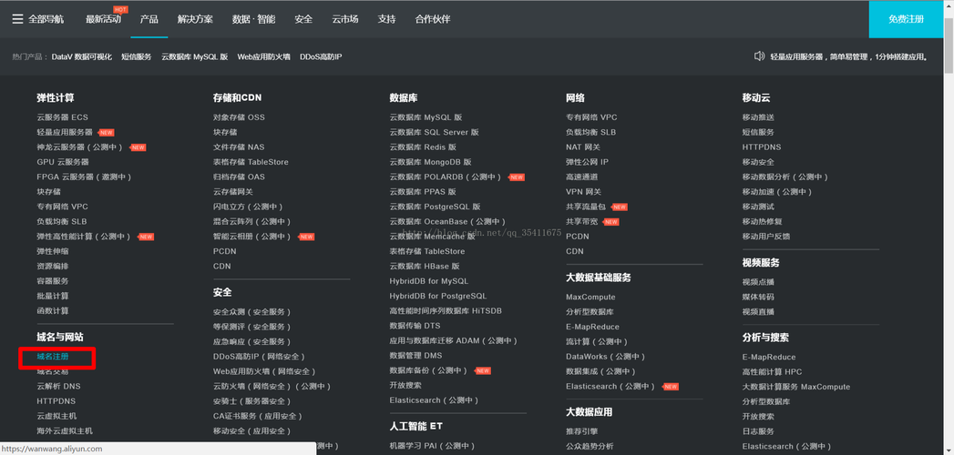Screen dimensions: 954x455
Task: Open 数据管理 DMS link
Action: click(x=415, y=356)
